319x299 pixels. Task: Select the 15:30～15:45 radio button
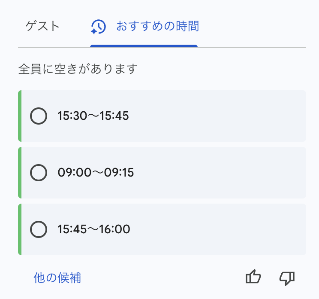39,116
